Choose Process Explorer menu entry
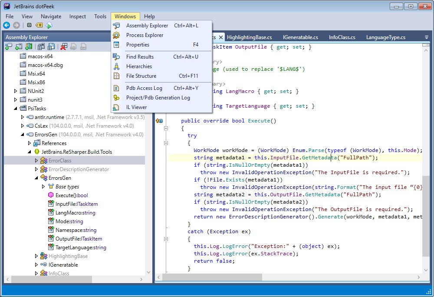The width and height of the screenshot is (434, 297). [x=145, y=35]
